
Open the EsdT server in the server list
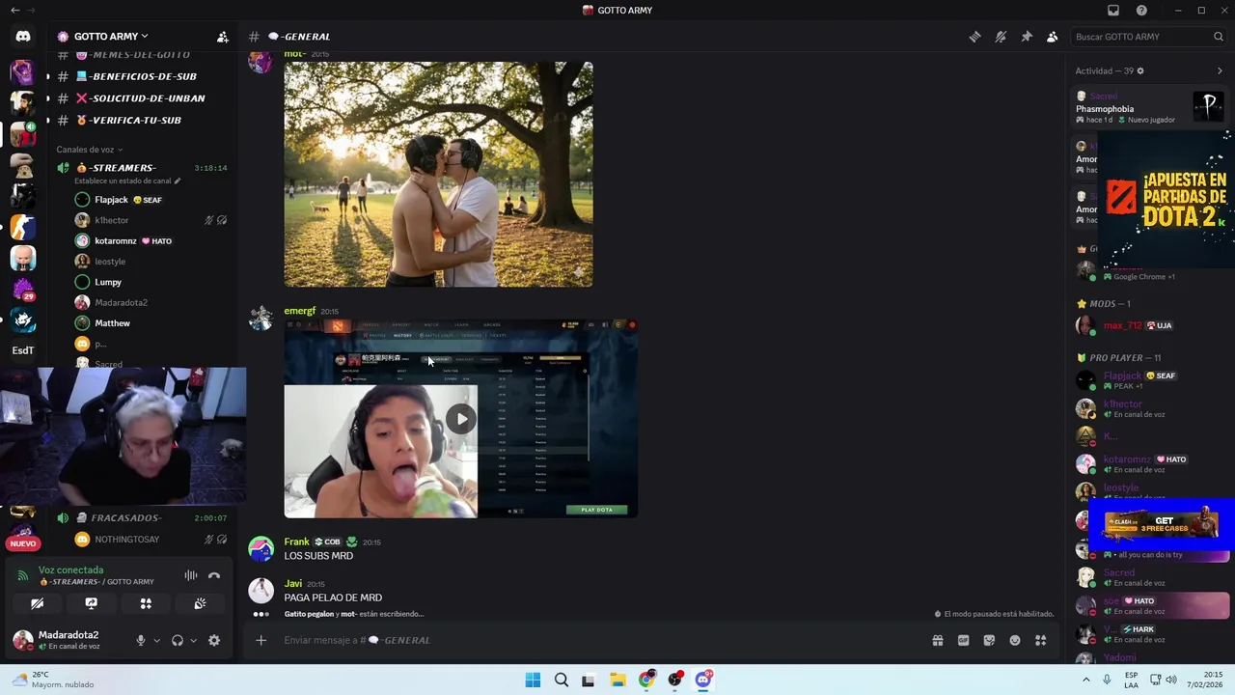(23, 350)
